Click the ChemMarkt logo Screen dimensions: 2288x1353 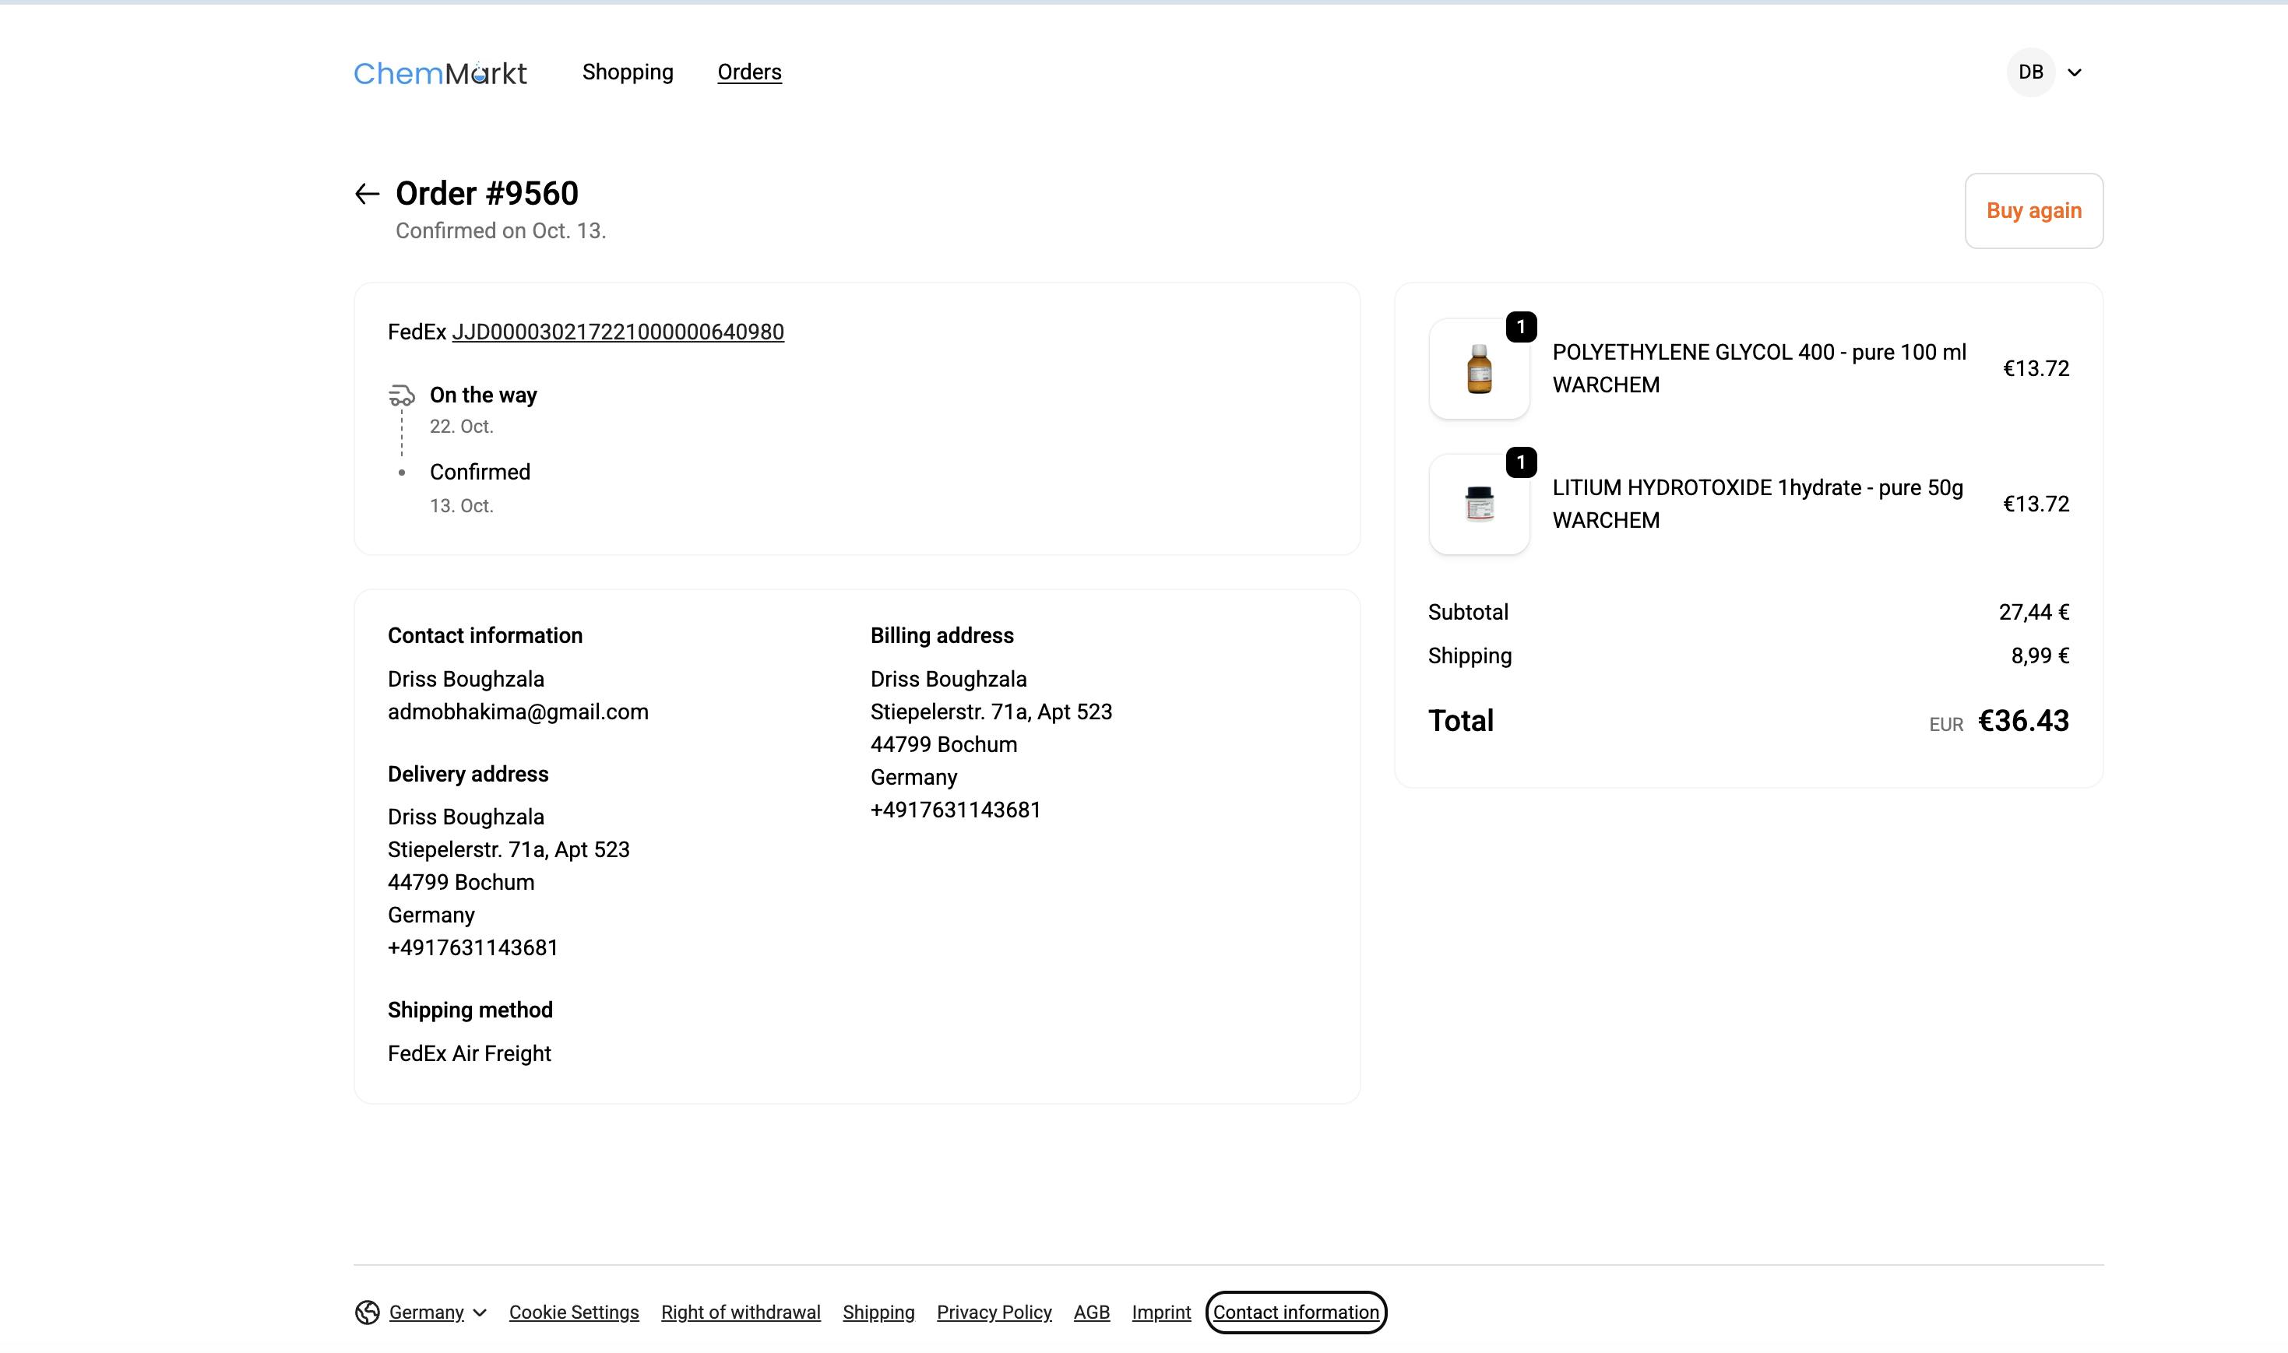439,73
